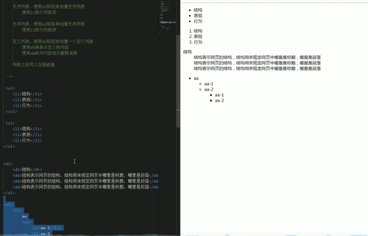Click '<li>行为</li>' inside the ul code block
The height and width of the screenshot is (236, 368).
27,105
